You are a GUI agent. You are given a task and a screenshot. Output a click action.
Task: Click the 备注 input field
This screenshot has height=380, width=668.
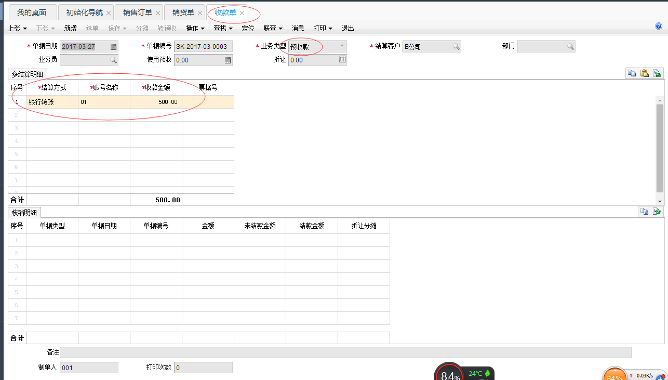[345, 353]
